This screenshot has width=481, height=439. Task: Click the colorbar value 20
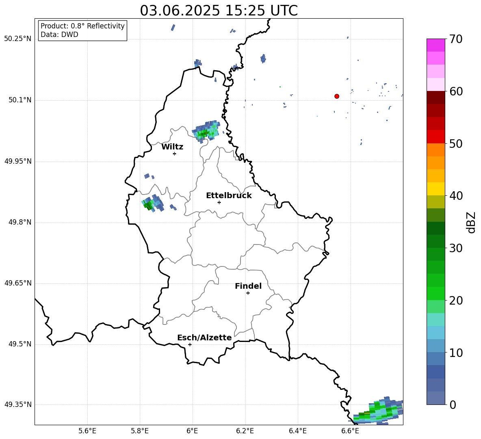pyautogui.click(x=456, y=301)
